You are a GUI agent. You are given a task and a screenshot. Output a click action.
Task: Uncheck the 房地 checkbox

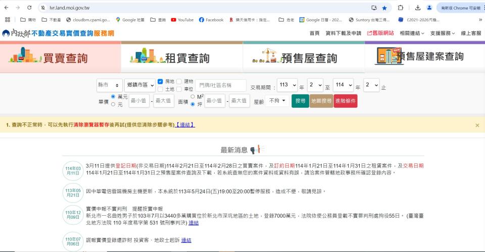tap(160, 81)
